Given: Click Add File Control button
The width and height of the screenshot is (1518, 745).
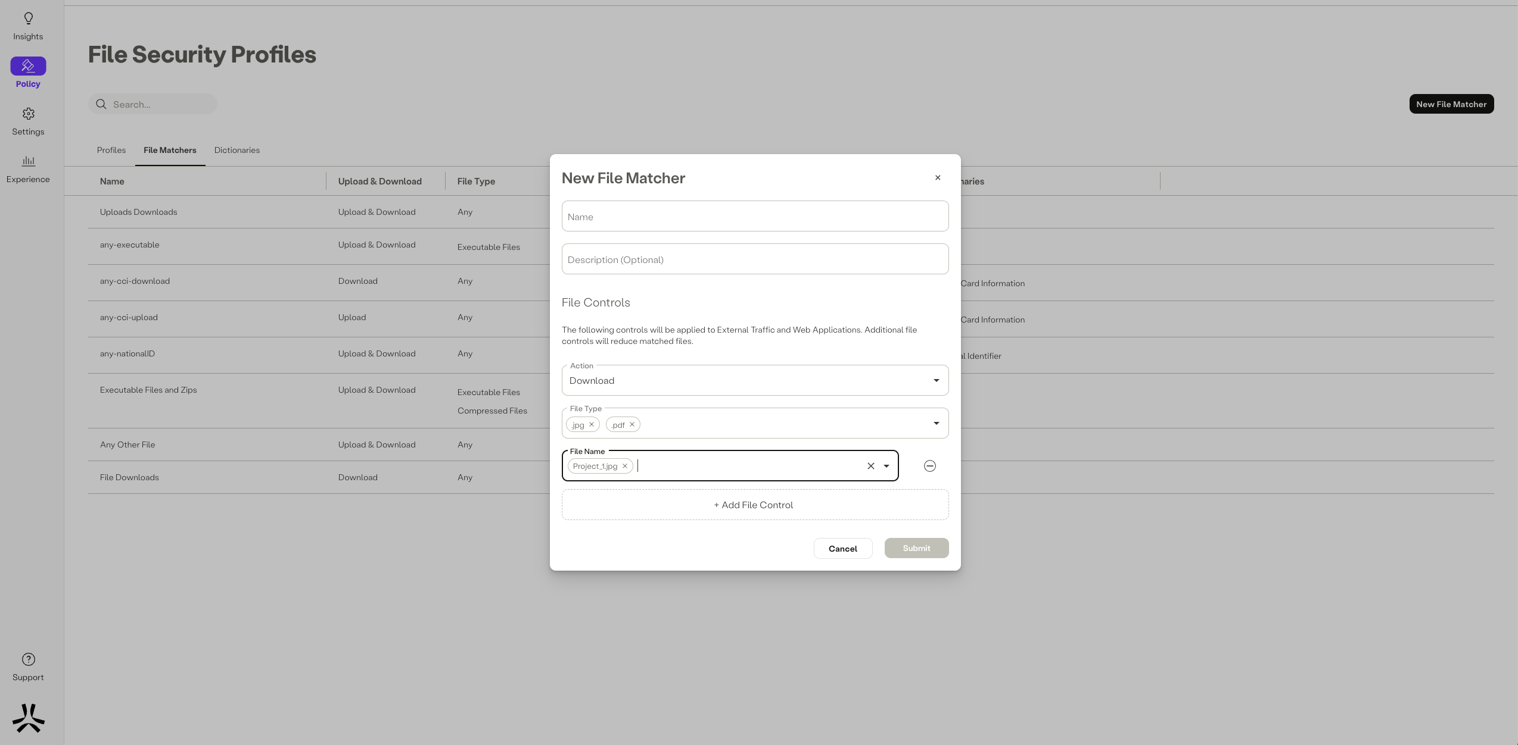Looking at the screenshot, I should pos(754,505).
